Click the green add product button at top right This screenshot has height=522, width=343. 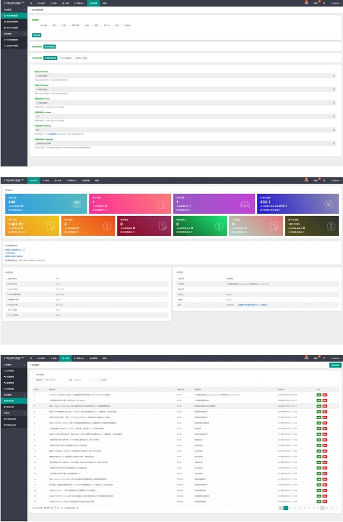tap(335, 365)
